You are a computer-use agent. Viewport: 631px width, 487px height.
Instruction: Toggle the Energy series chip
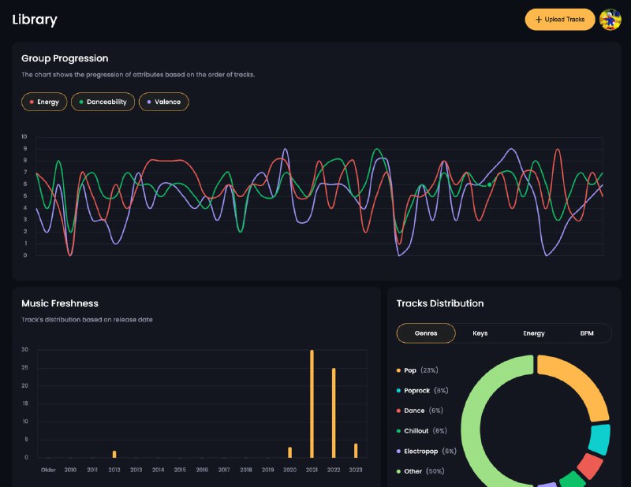(x=44, y=102)
